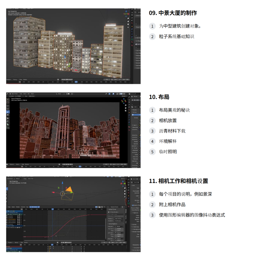Select lesson '粒子系统基础知识'
This screenshot has width=279, height=256.
pos(177,36)
